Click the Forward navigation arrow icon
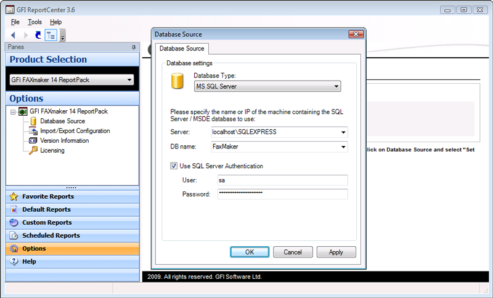The width and height of the screenshot is (493, 298). (26, 35)
